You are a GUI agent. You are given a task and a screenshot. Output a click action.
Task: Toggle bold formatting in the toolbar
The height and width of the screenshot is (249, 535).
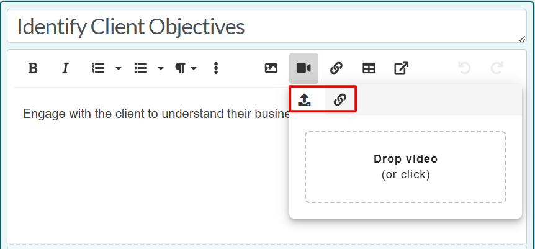tap(34, 68)
